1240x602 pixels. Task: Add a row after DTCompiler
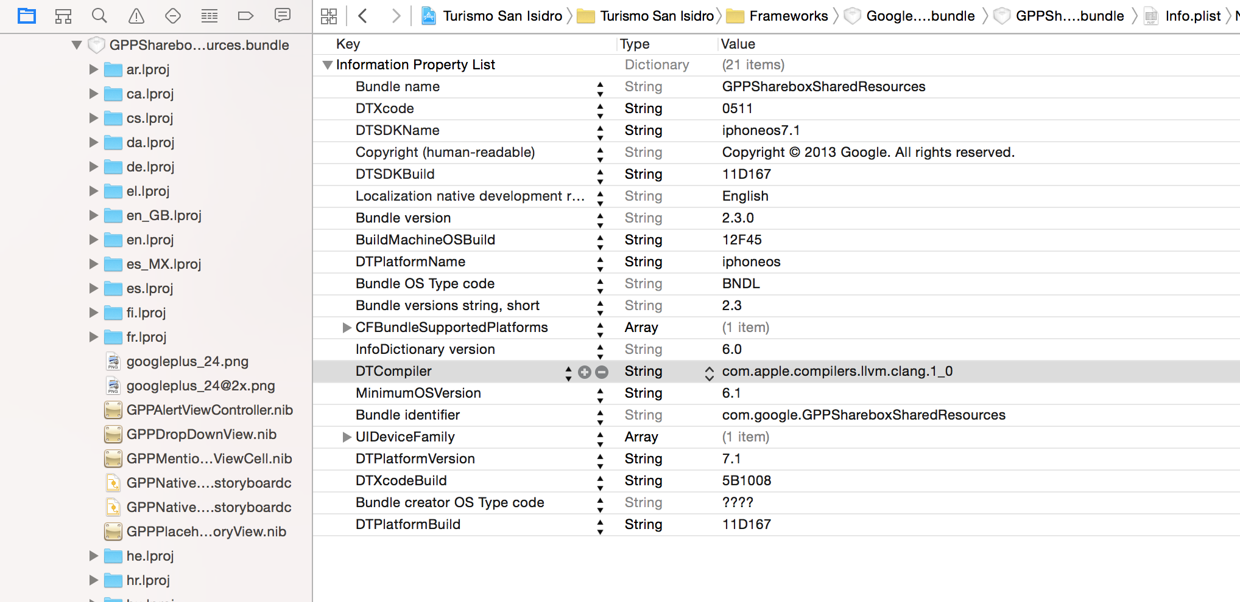(585, 372)
